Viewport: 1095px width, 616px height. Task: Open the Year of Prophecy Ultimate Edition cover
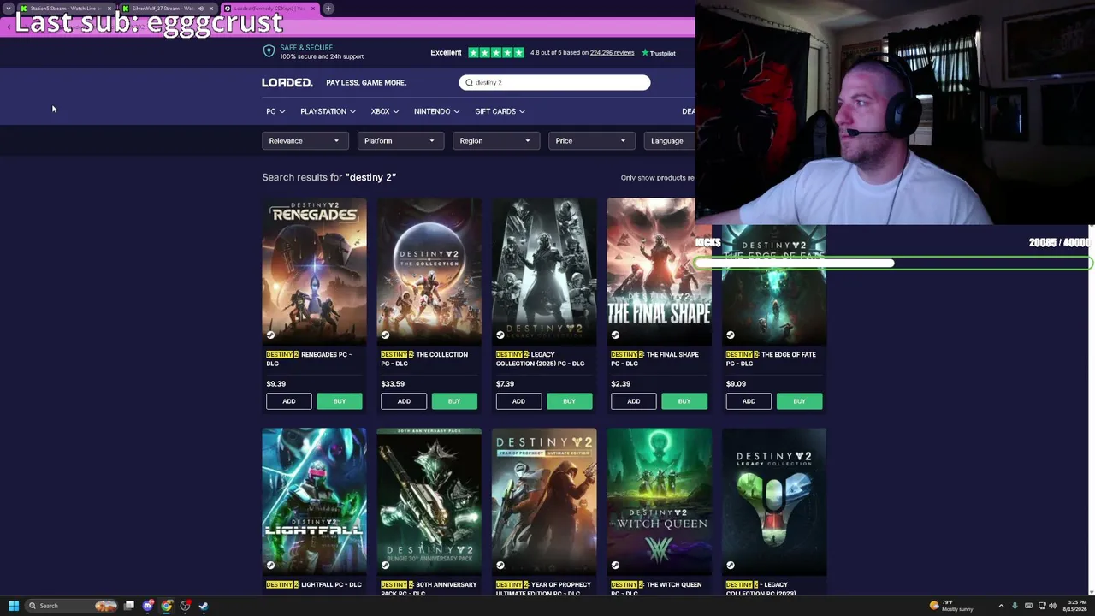544,500
